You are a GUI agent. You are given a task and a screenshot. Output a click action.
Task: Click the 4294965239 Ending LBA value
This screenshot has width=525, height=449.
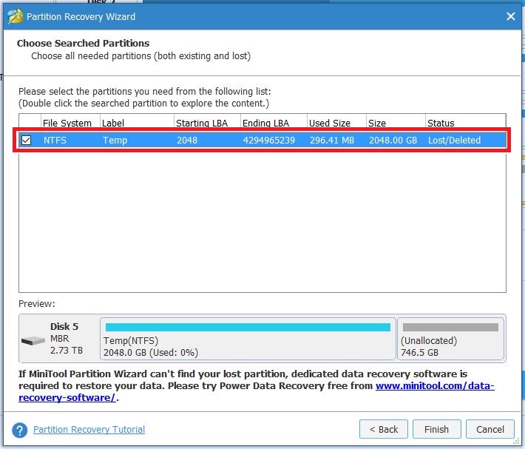269,140
